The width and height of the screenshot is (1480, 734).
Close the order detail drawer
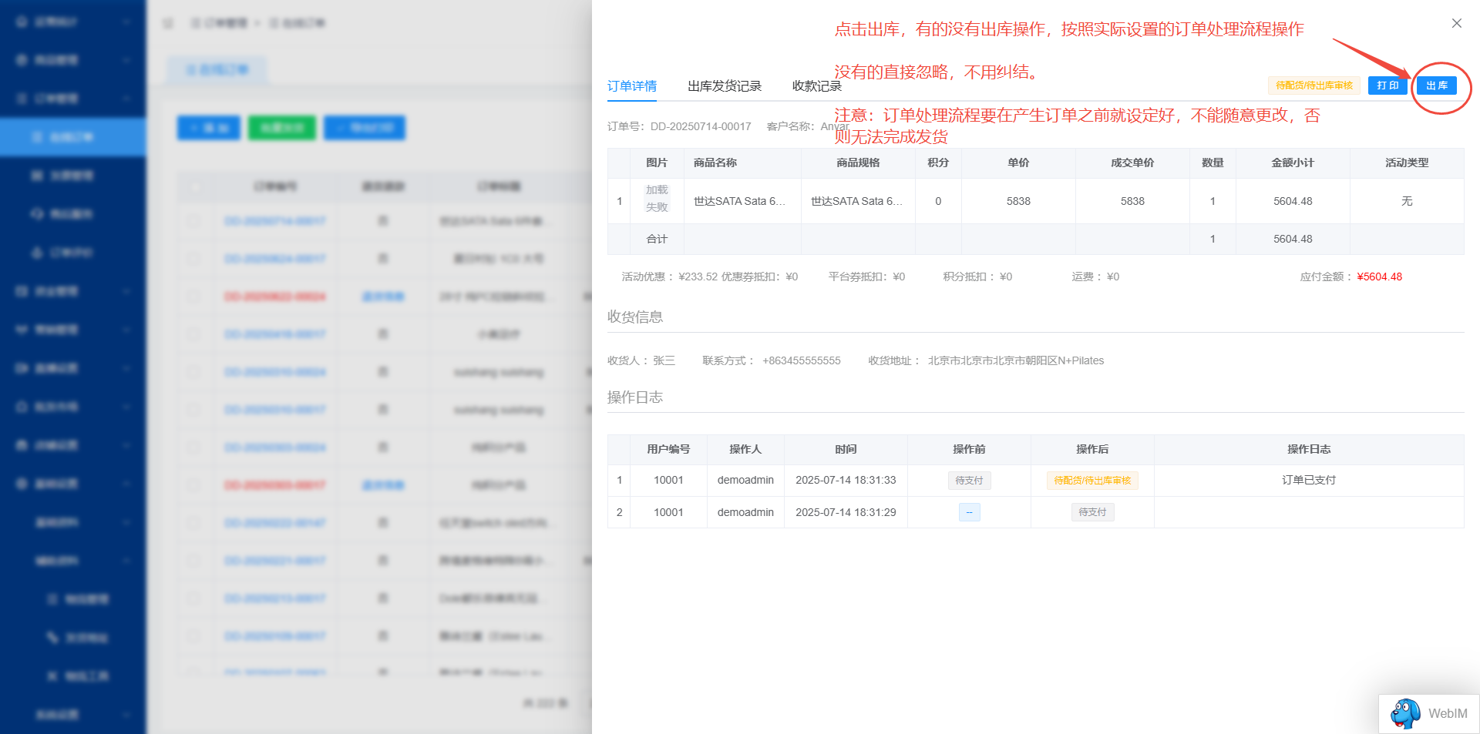pos(1456,23)
